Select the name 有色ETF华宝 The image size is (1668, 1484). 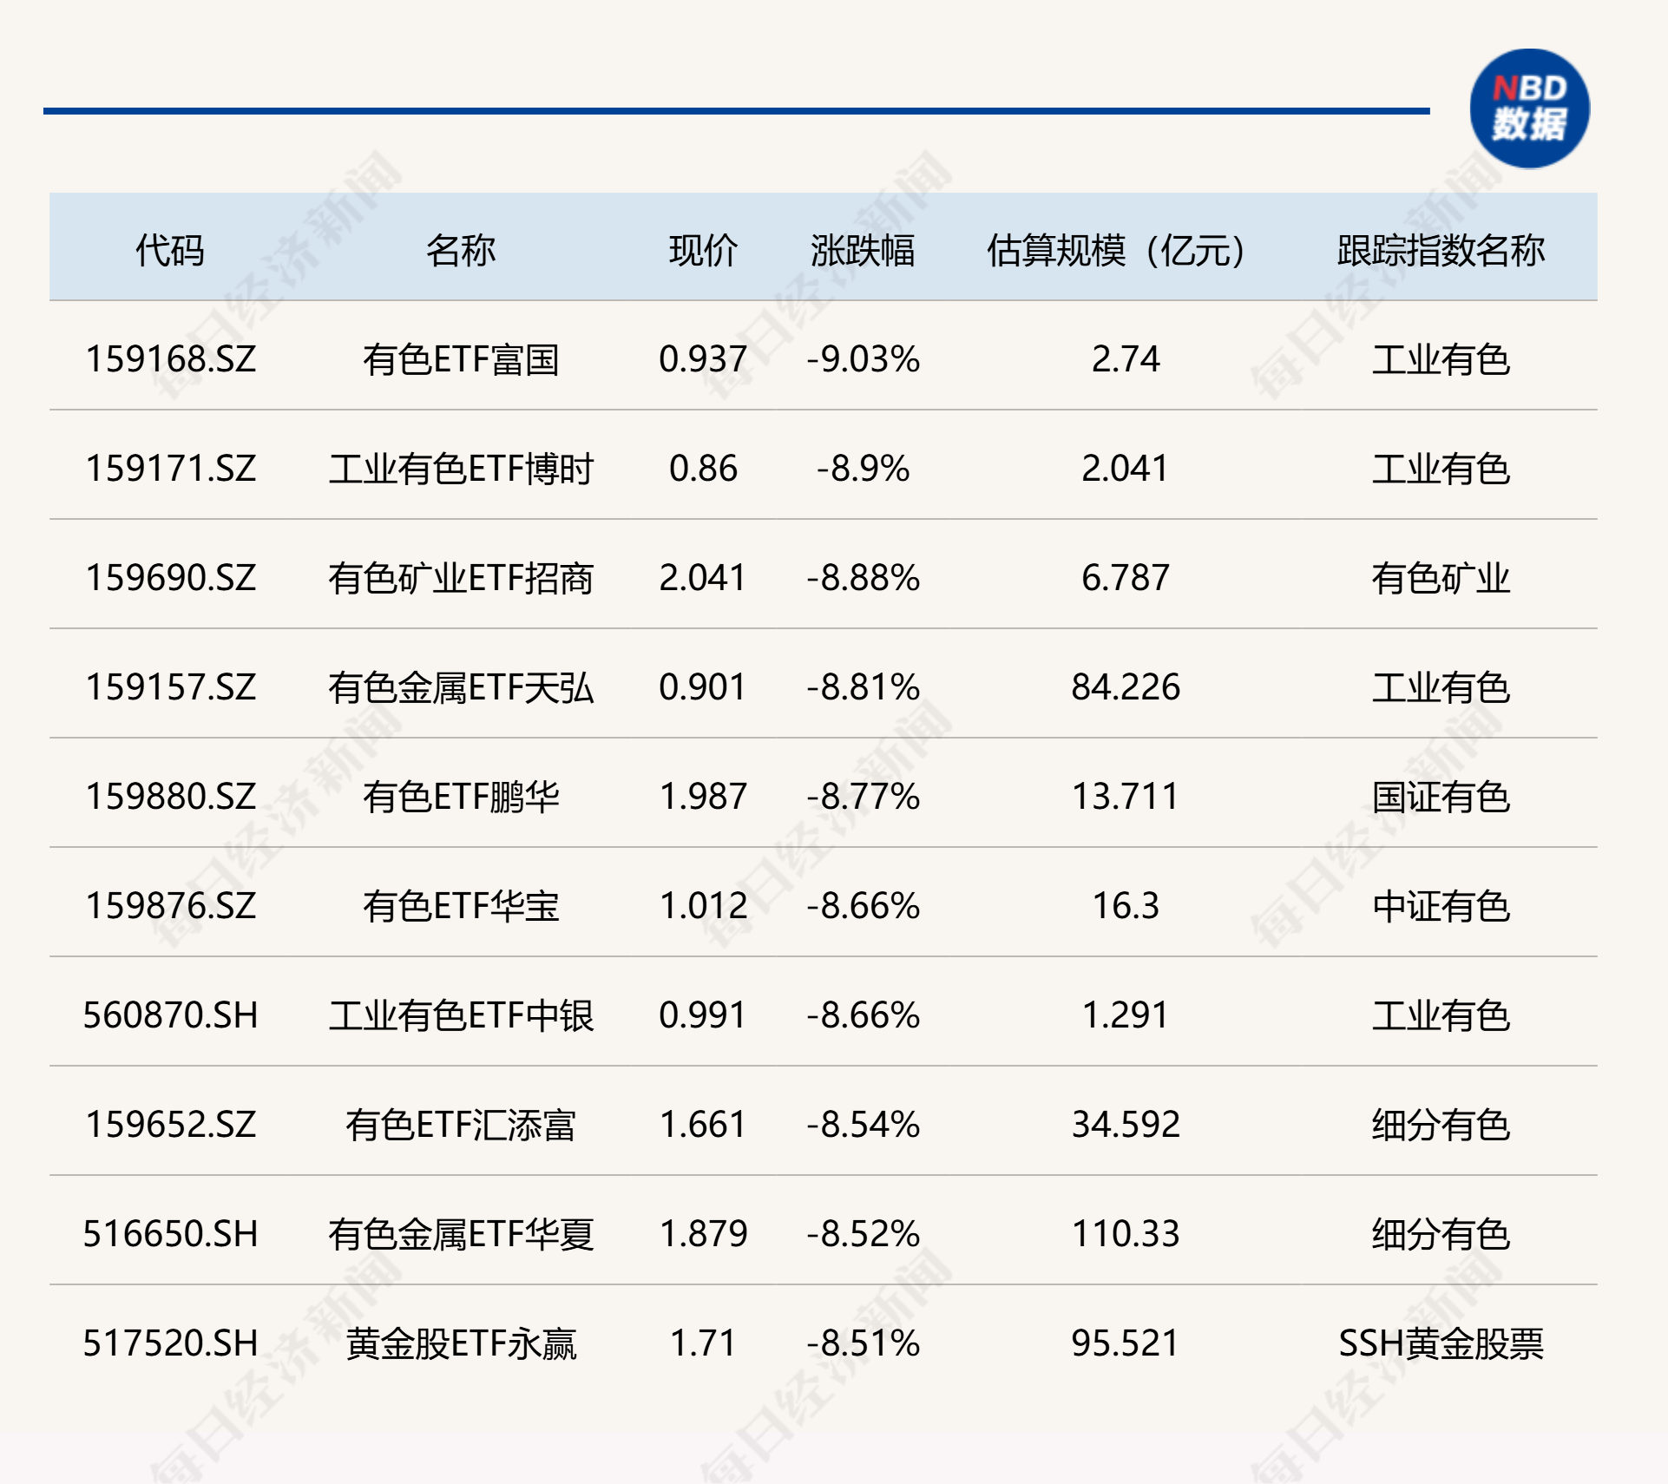tap(461, 906)
